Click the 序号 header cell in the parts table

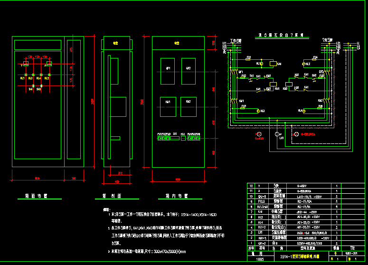pos(251,248)
